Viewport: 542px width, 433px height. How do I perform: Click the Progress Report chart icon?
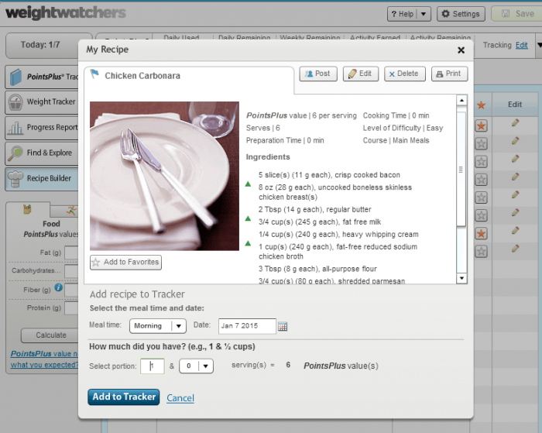click(15, 128)
